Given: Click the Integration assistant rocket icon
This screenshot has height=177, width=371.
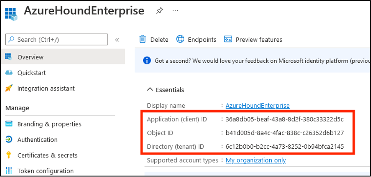Looking at the screenshot, I should coord(9,88).
